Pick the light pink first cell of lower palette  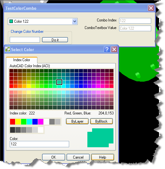11,92
